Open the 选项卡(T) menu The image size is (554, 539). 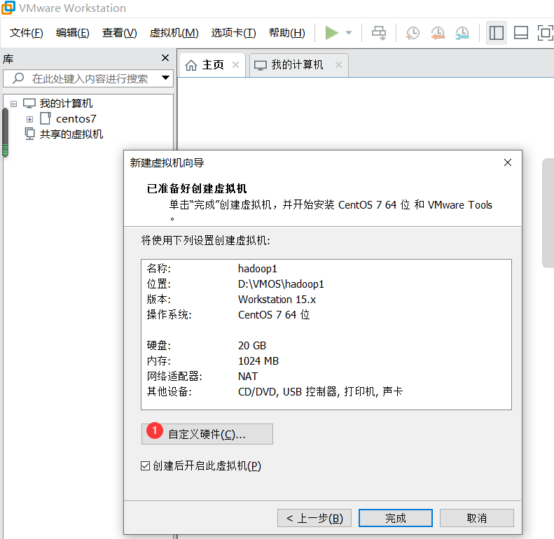[x=233, y=33]
